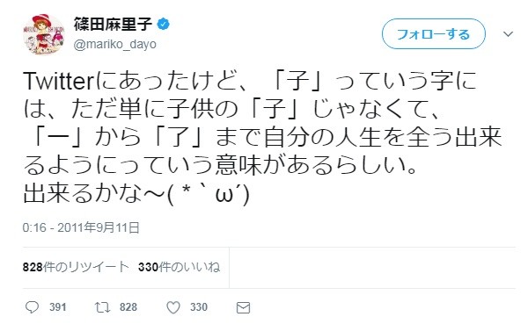
Task: Like the tweet with heart icon
Action: click(173, 307)
